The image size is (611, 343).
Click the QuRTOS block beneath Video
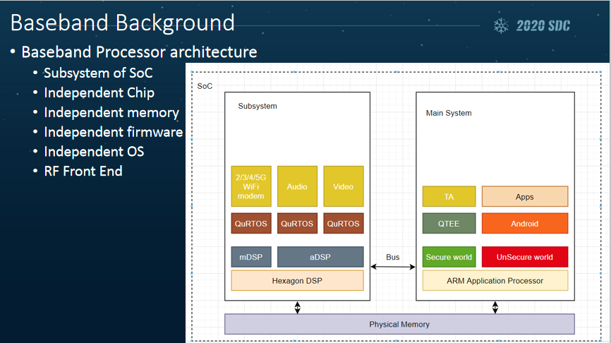coord(343,224)
